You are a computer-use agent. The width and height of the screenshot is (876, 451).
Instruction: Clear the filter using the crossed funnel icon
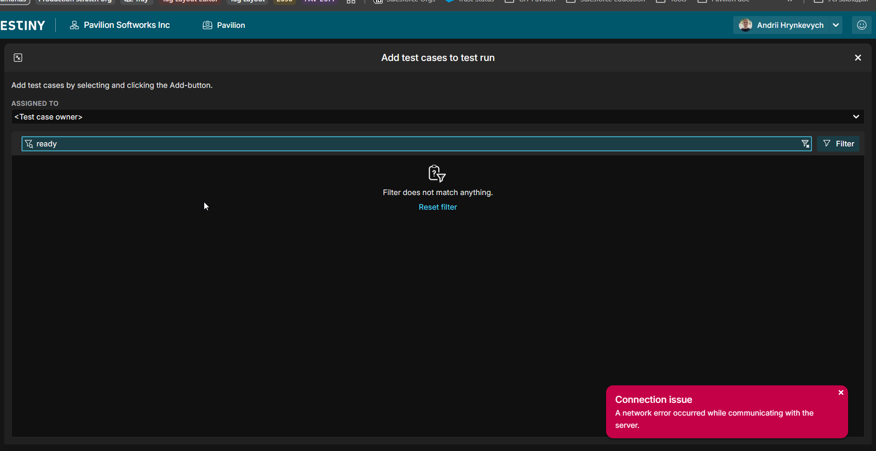click(805, 144)
